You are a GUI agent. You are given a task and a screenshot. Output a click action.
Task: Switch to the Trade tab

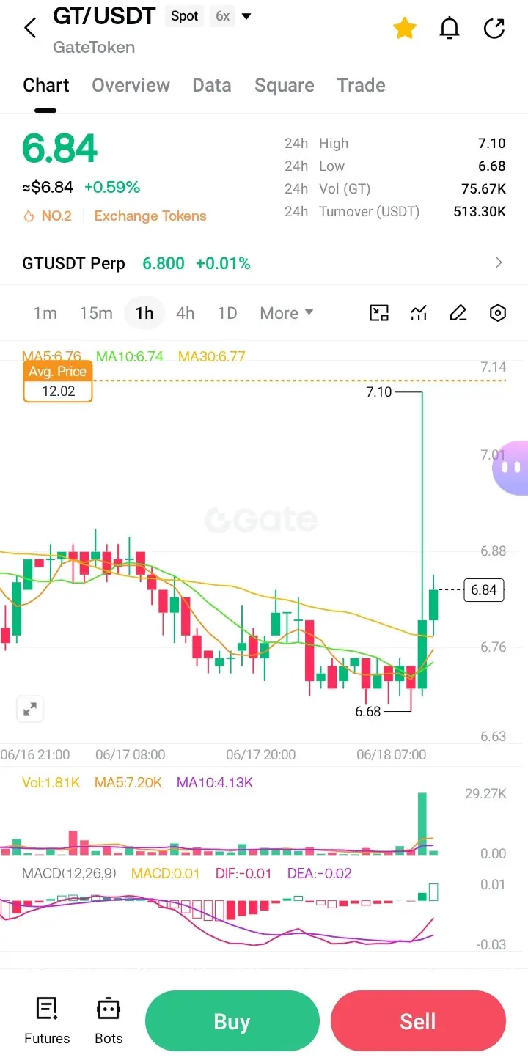(361, 85)
